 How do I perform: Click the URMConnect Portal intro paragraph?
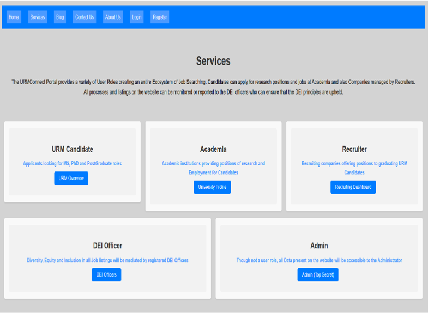(213, 87)
